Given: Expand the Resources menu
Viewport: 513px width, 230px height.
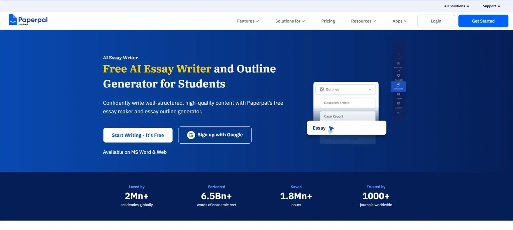Looking at the screenshot, I should pyautogui.click(x=363, y=21).
